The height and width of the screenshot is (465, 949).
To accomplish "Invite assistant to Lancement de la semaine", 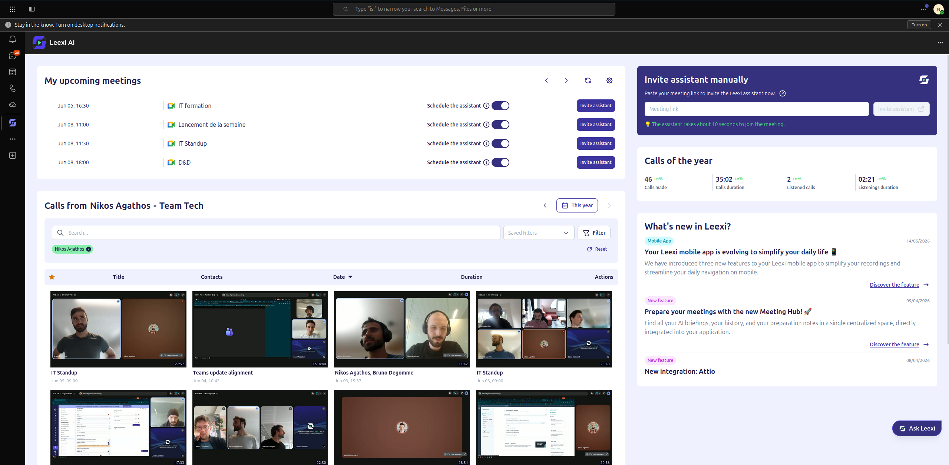I will click(x=596, y=125).
